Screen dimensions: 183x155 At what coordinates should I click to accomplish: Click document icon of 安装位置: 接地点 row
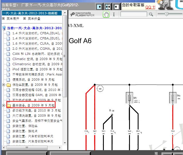point(8,131)
